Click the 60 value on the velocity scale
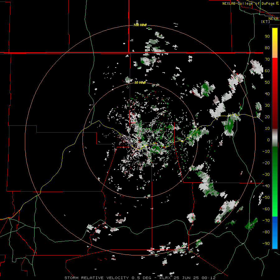Image resolution: width=280 pixels, height=280 pixels. click(267, 71)
